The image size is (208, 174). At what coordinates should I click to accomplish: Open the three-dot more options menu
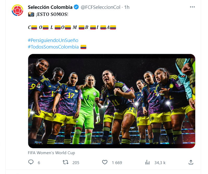point(192,7)
